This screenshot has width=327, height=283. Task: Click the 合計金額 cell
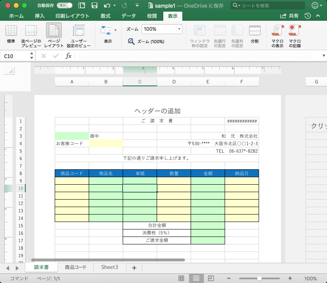click(x=157, y=225)
